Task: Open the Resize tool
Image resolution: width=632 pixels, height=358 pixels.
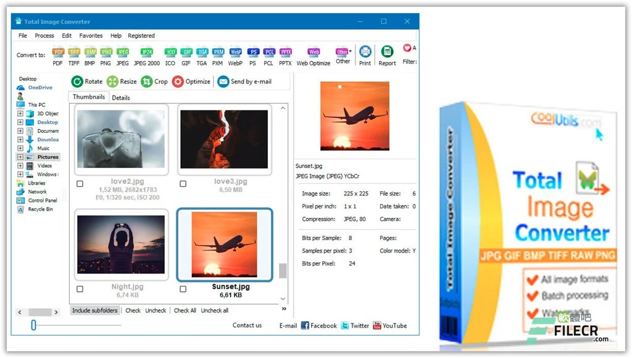Action: [x=122, y=81]
